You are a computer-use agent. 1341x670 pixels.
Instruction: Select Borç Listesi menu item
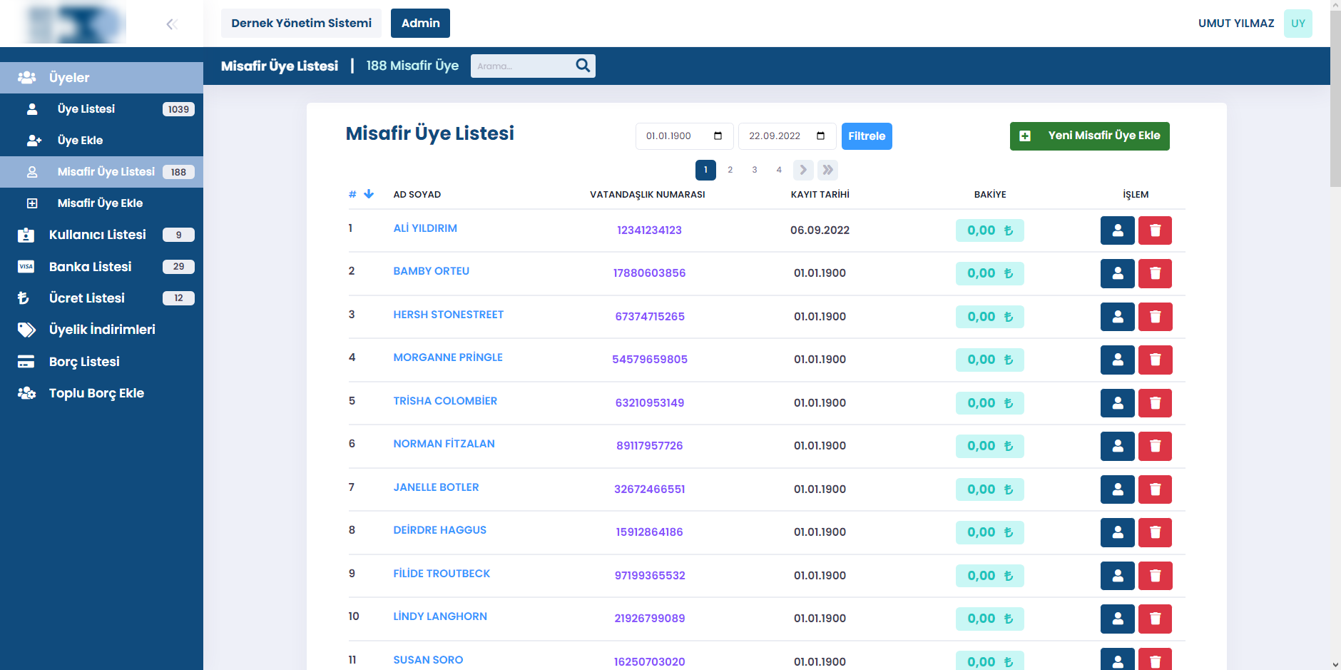pos(84,362)
